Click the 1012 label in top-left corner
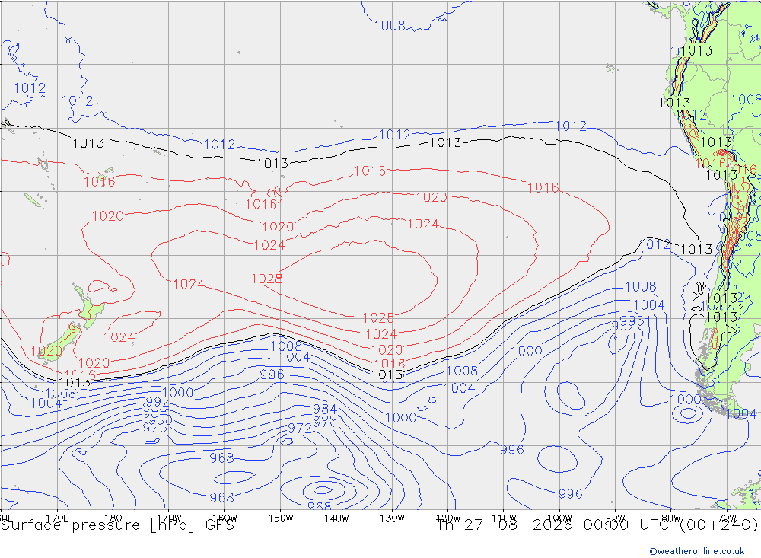This screenshot has width=761, height=558. (30, 88)
